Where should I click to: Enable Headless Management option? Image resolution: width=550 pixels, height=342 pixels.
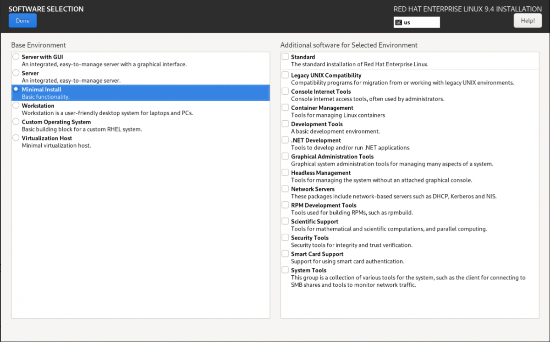(x=285, y=172)
